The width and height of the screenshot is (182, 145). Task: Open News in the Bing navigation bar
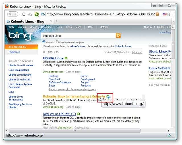click(59, 27)
